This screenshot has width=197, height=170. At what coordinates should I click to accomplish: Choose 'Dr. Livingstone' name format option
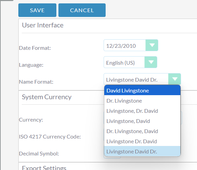tap(142, 101)
